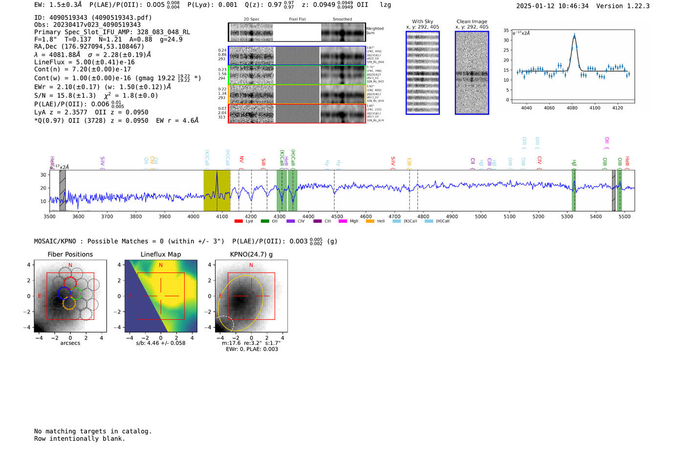Click the Weighted Sum 2D spectrum cutout
The height and width of the screenshot is (465, 684).
[252, 32]
